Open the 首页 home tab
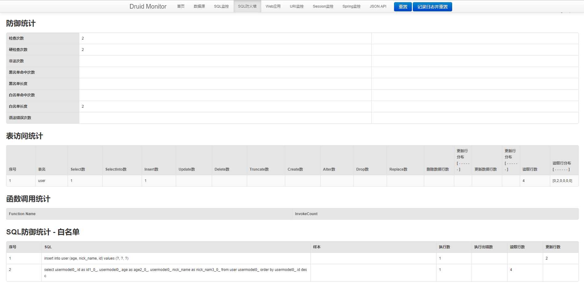This screenshot has height=286, width=584. click(181, 6)
